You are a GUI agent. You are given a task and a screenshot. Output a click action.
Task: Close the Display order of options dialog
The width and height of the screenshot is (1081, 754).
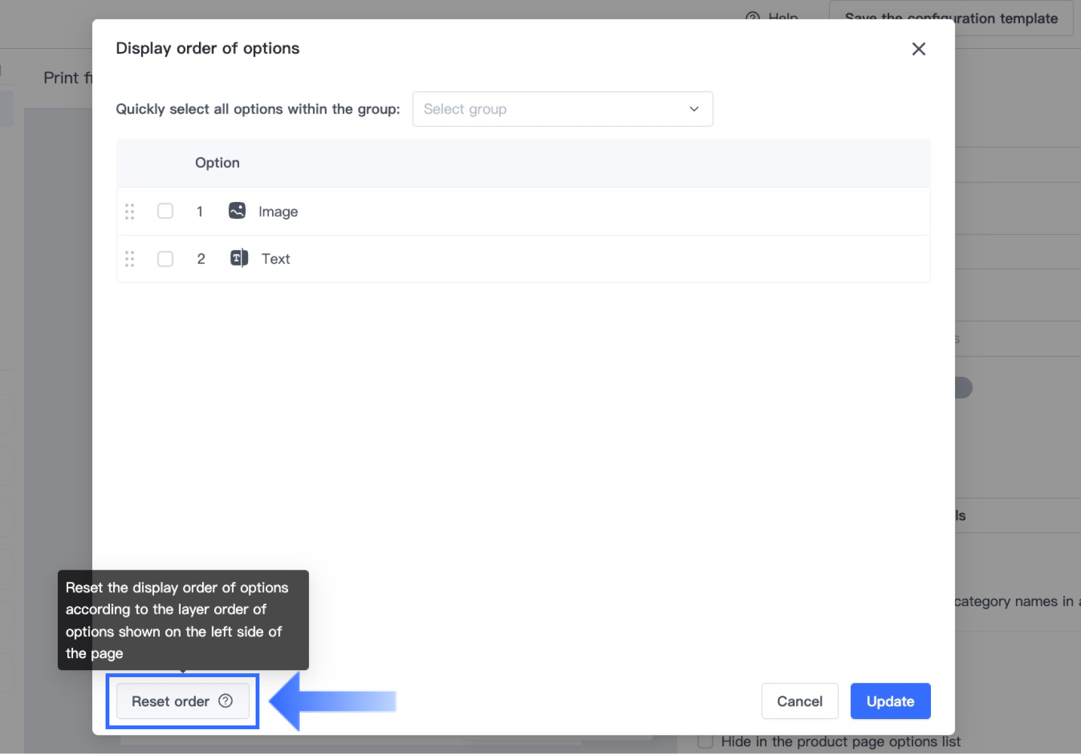(x=918, y=49)
